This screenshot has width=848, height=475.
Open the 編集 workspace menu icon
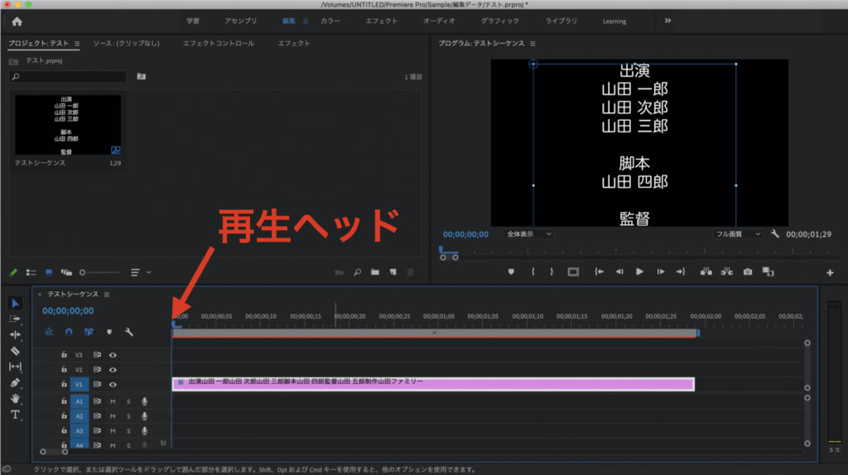coord(306,21)
